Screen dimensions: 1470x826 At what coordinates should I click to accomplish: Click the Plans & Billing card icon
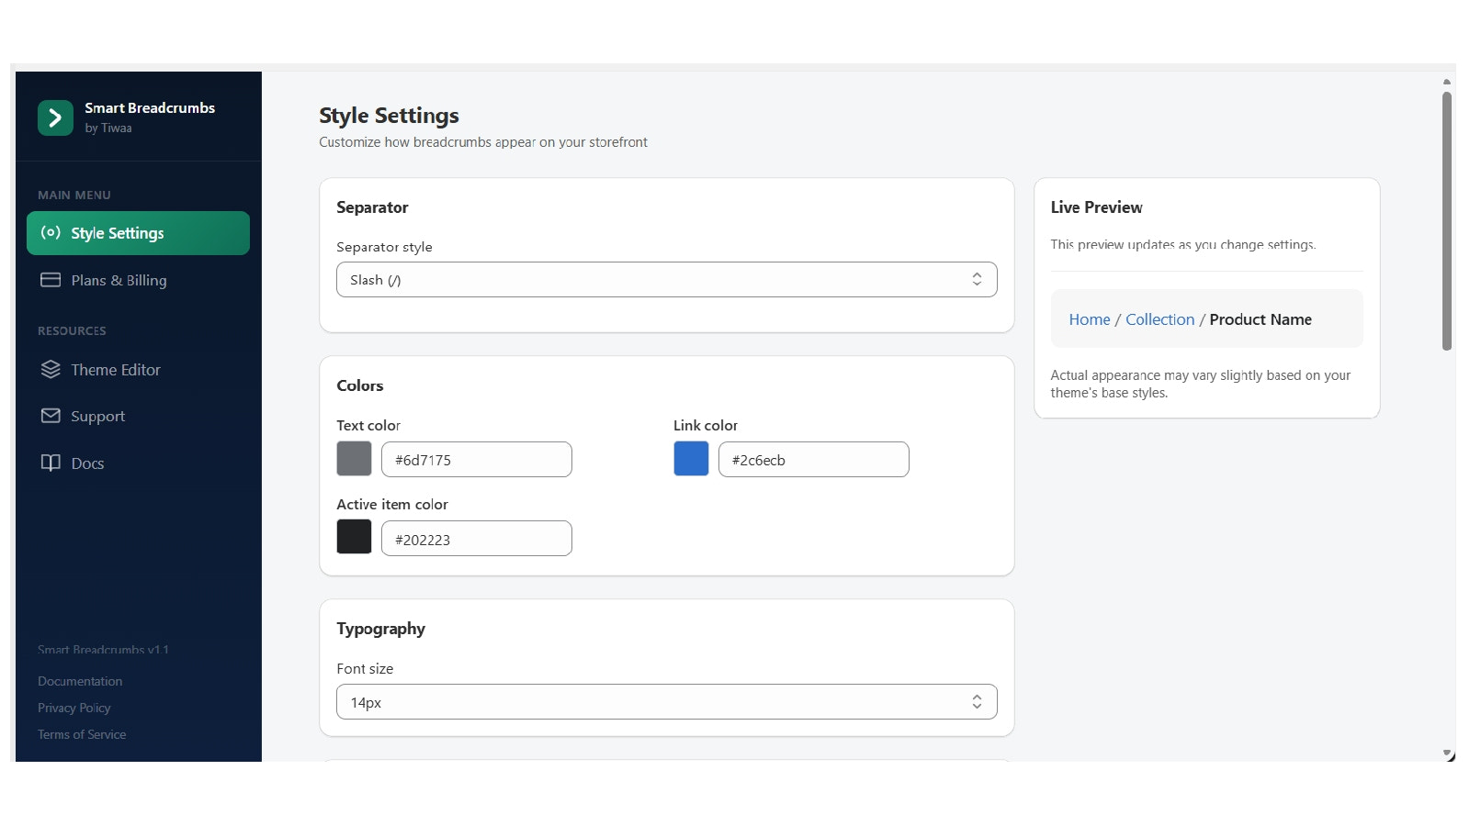[x=51, y=280]
